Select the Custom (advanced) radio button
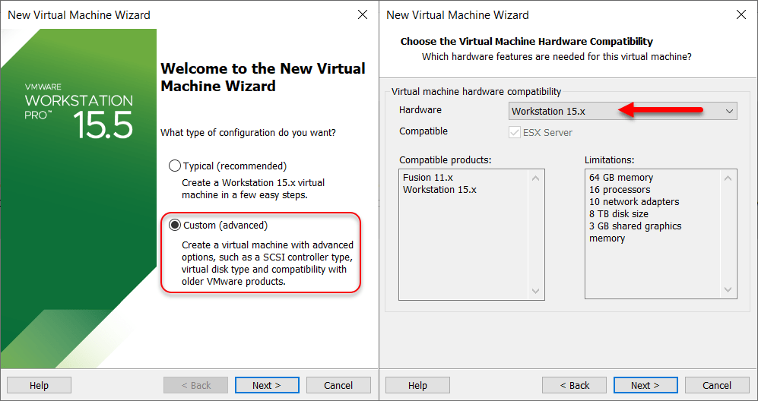Viewport: 758px width, 401px height. point(175,225)
